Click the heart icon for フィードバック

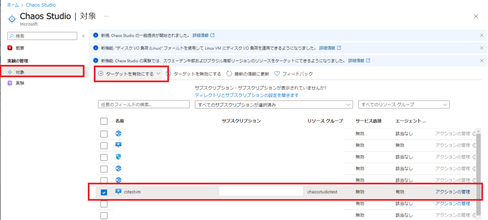[277, 74]
